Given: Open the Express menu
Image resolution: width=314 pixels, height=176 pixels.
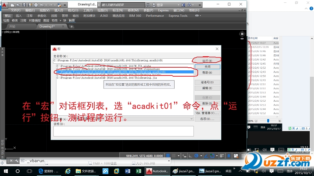Looking at the screenshot, I should (x=163, y=11).
